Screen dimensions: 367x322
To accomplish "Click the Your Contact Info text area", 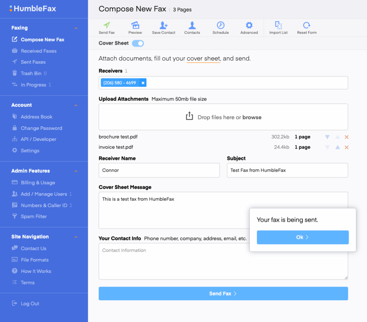I will (x=223, y=261).
